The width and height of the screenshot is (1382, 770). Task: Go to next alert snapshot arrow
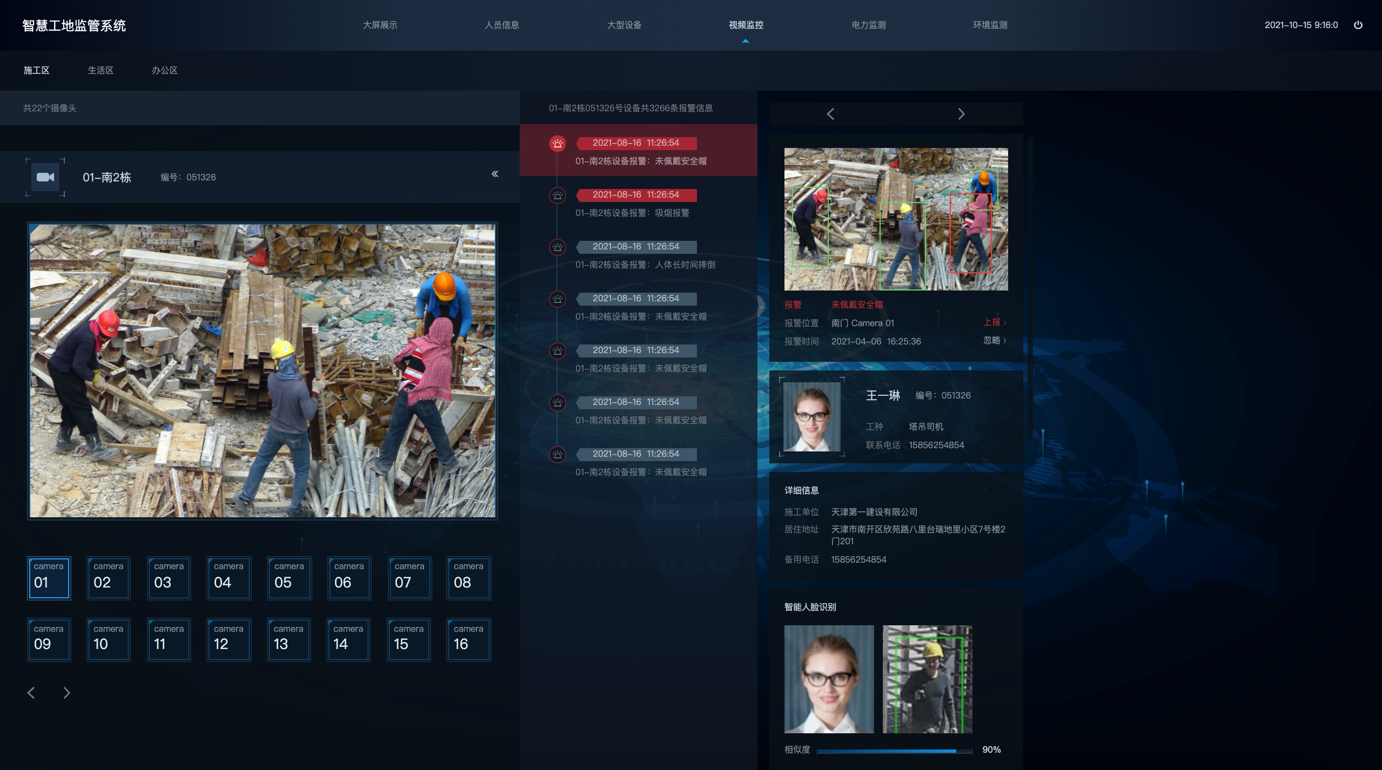(x=961, y=114)
